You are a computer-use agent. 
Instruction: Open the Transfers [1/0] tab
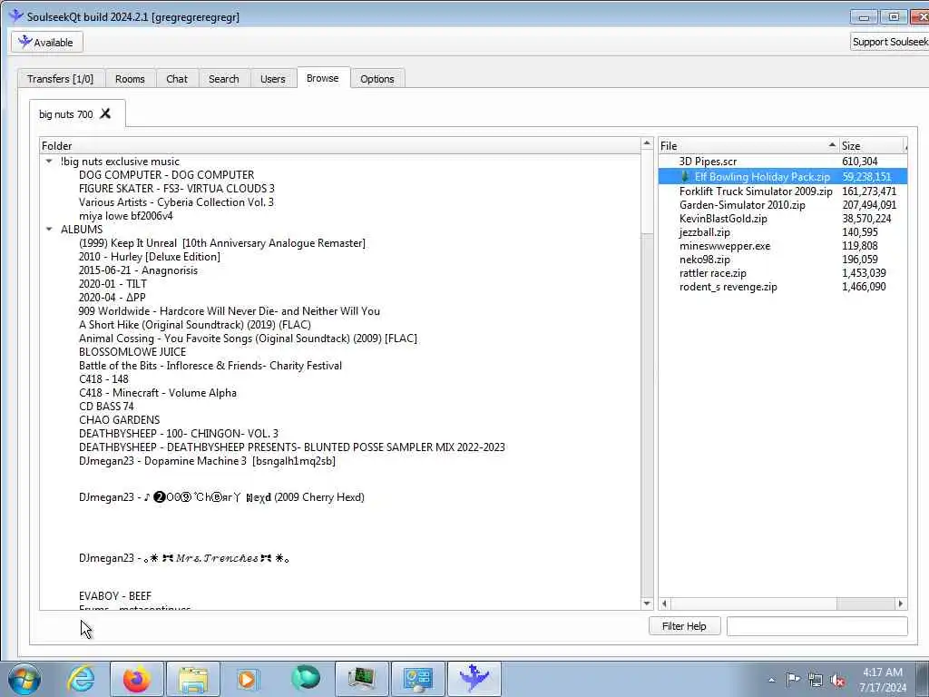click(61, 79)
